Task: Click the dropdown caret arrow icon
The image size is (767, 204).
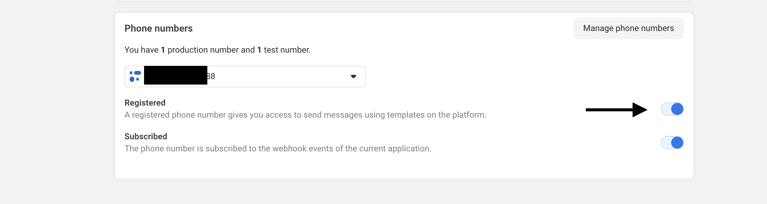Action: 354,76
